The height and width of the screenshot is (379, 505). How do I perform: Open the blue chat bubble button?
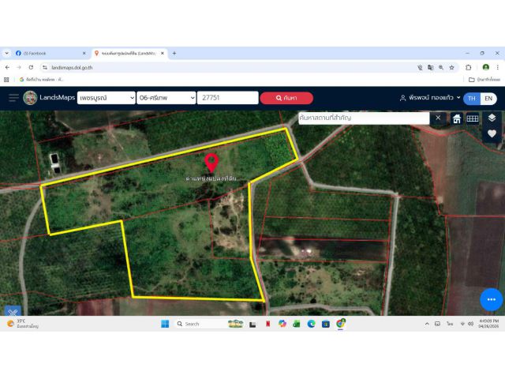[491, 299]
